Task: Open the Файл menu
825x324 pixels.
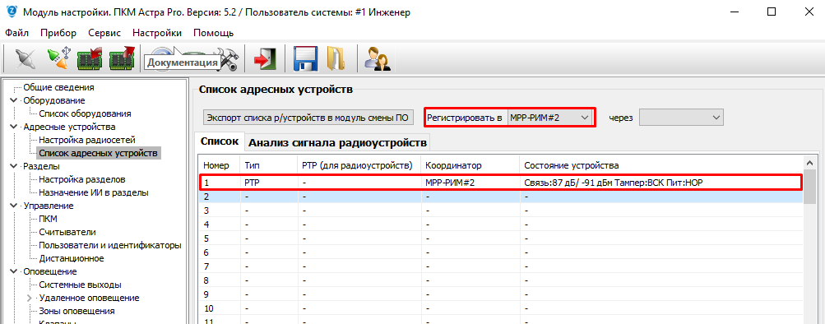Action: pos(16,33)
